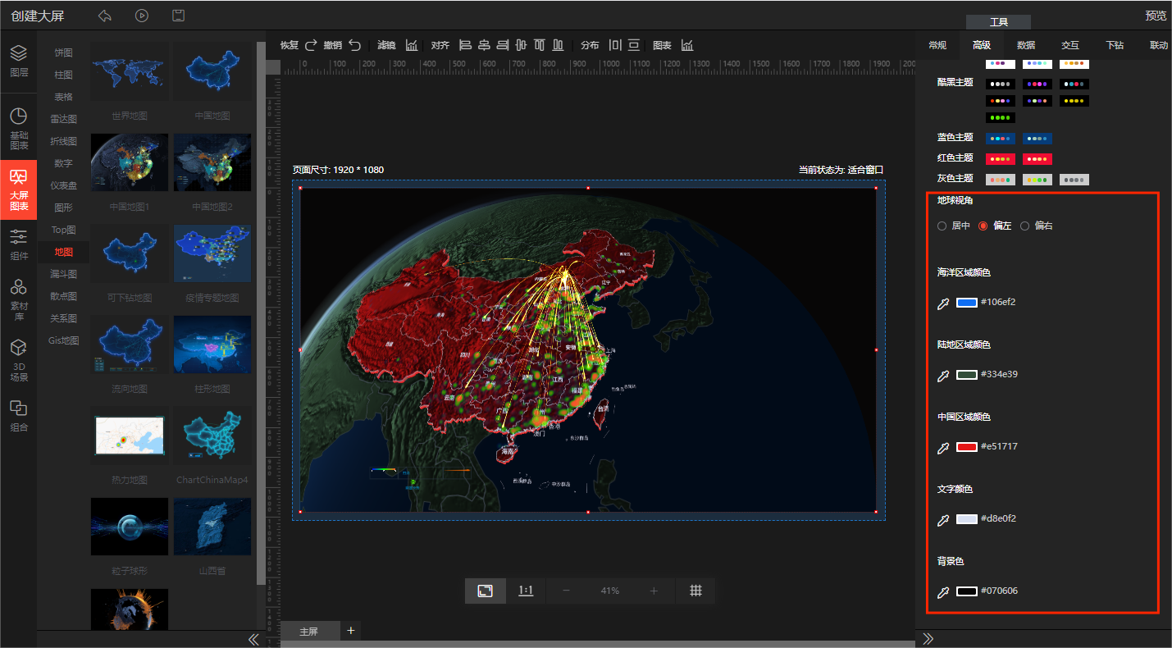Open the 组合 group section
The height and width of the screenshot is (648, 1172).
18,416
